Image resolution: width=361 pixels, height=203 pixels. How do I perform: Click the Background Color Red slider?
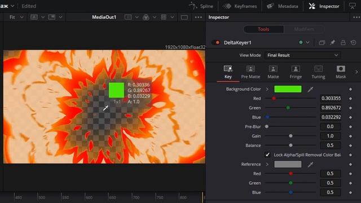pyautogui.click(x=290, y=99)
